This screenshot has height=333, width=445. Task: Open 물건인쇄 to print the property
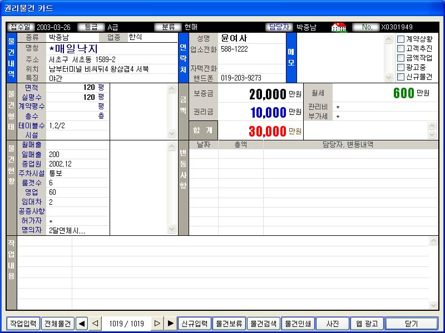tap(298, 324)
